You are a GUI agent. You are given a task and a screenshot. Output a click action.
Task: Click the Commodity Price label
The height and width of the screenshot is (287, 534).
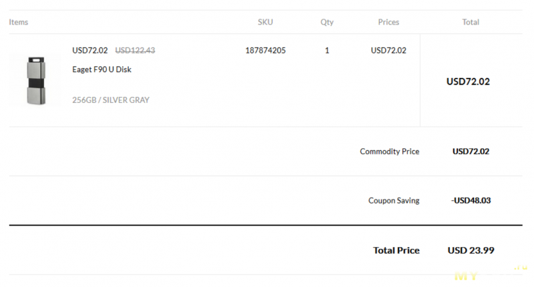[389, 152]
